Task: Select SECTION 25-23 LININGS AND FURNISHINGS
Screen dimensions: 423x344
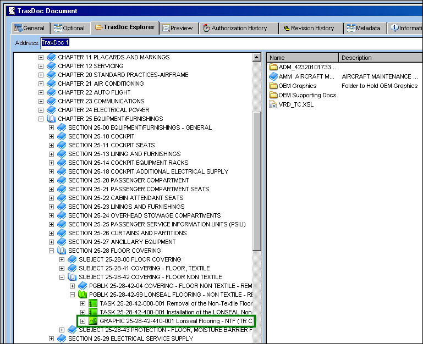Action: (x=127, y=207)
